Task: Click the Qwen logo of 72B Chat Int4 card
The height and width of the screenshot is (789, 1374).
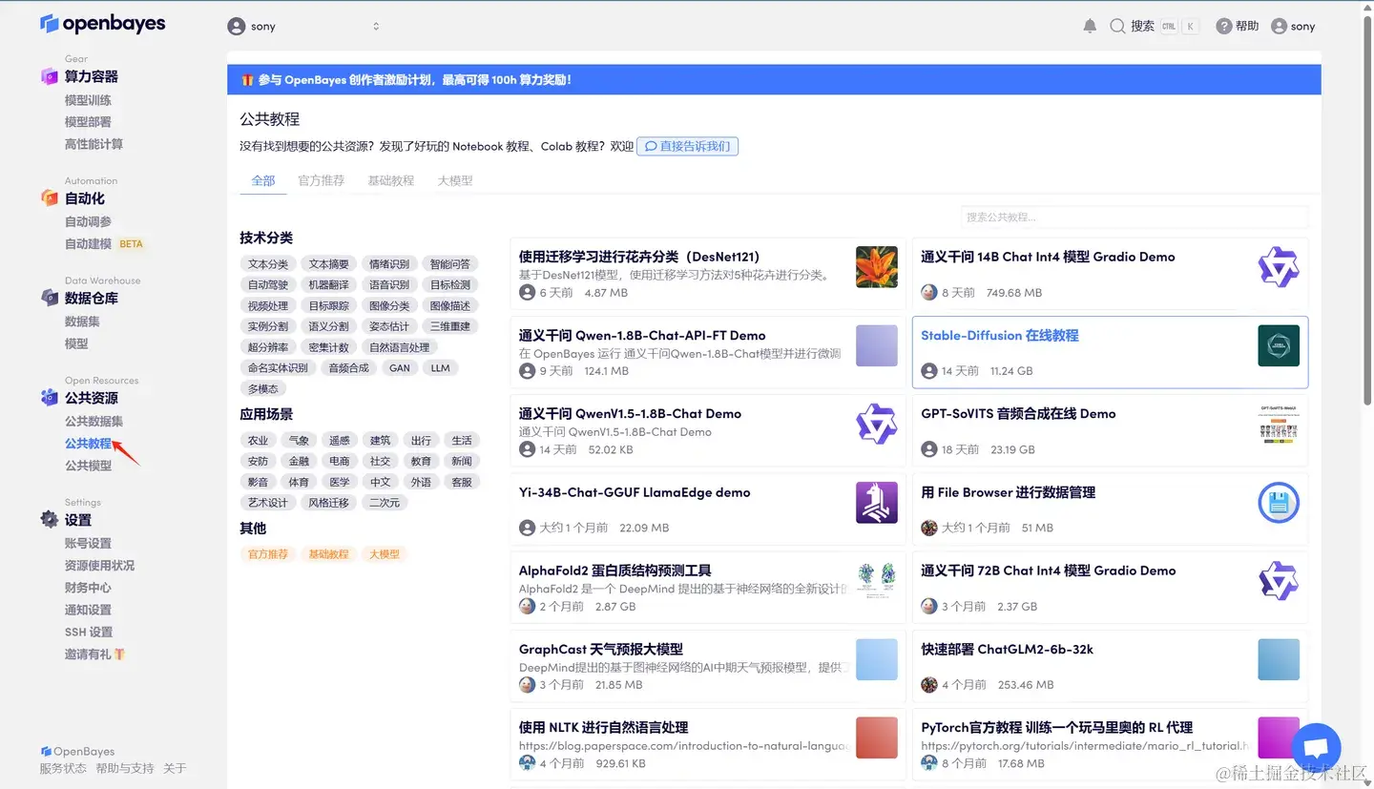Action: [x=1279, y=581]
